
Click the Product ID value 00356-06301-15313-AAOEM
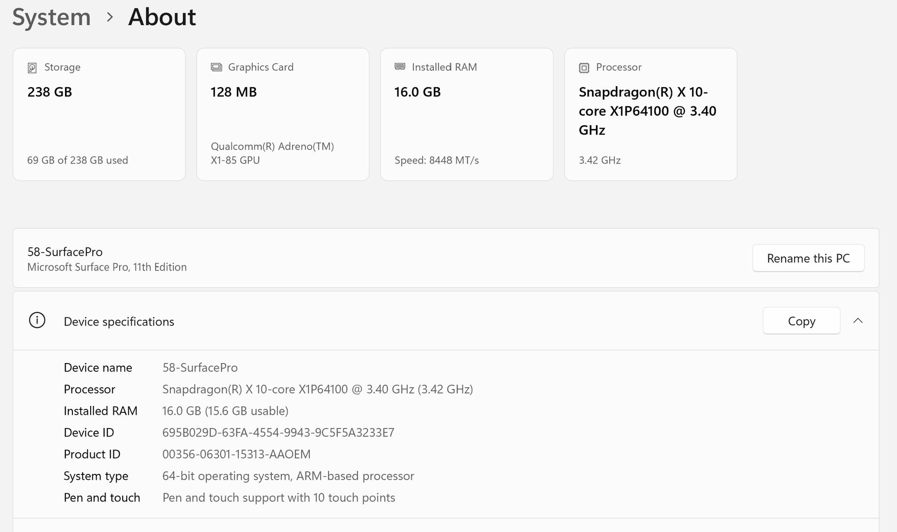236,454
